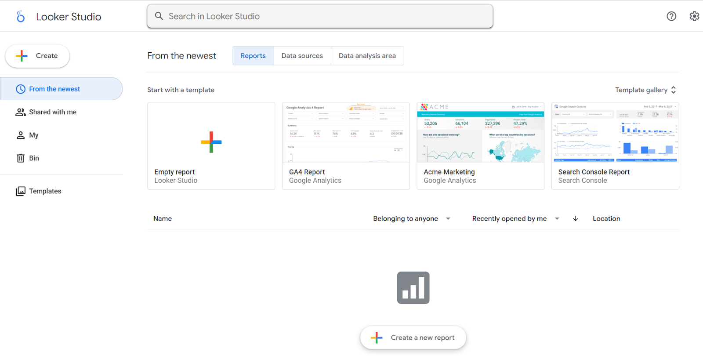Open the Recently opened by me dropdown
The width and height of the screenshot is (703, 356).
pyautogui.click(x=515, y=218)
